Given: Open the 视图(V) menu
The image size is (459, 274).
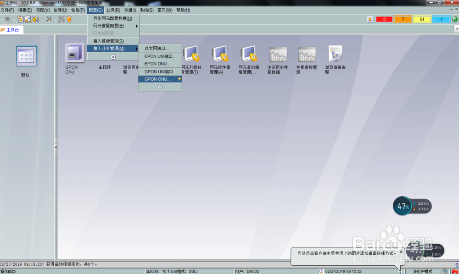Looking at the screenshot, I should pos(43,10).
